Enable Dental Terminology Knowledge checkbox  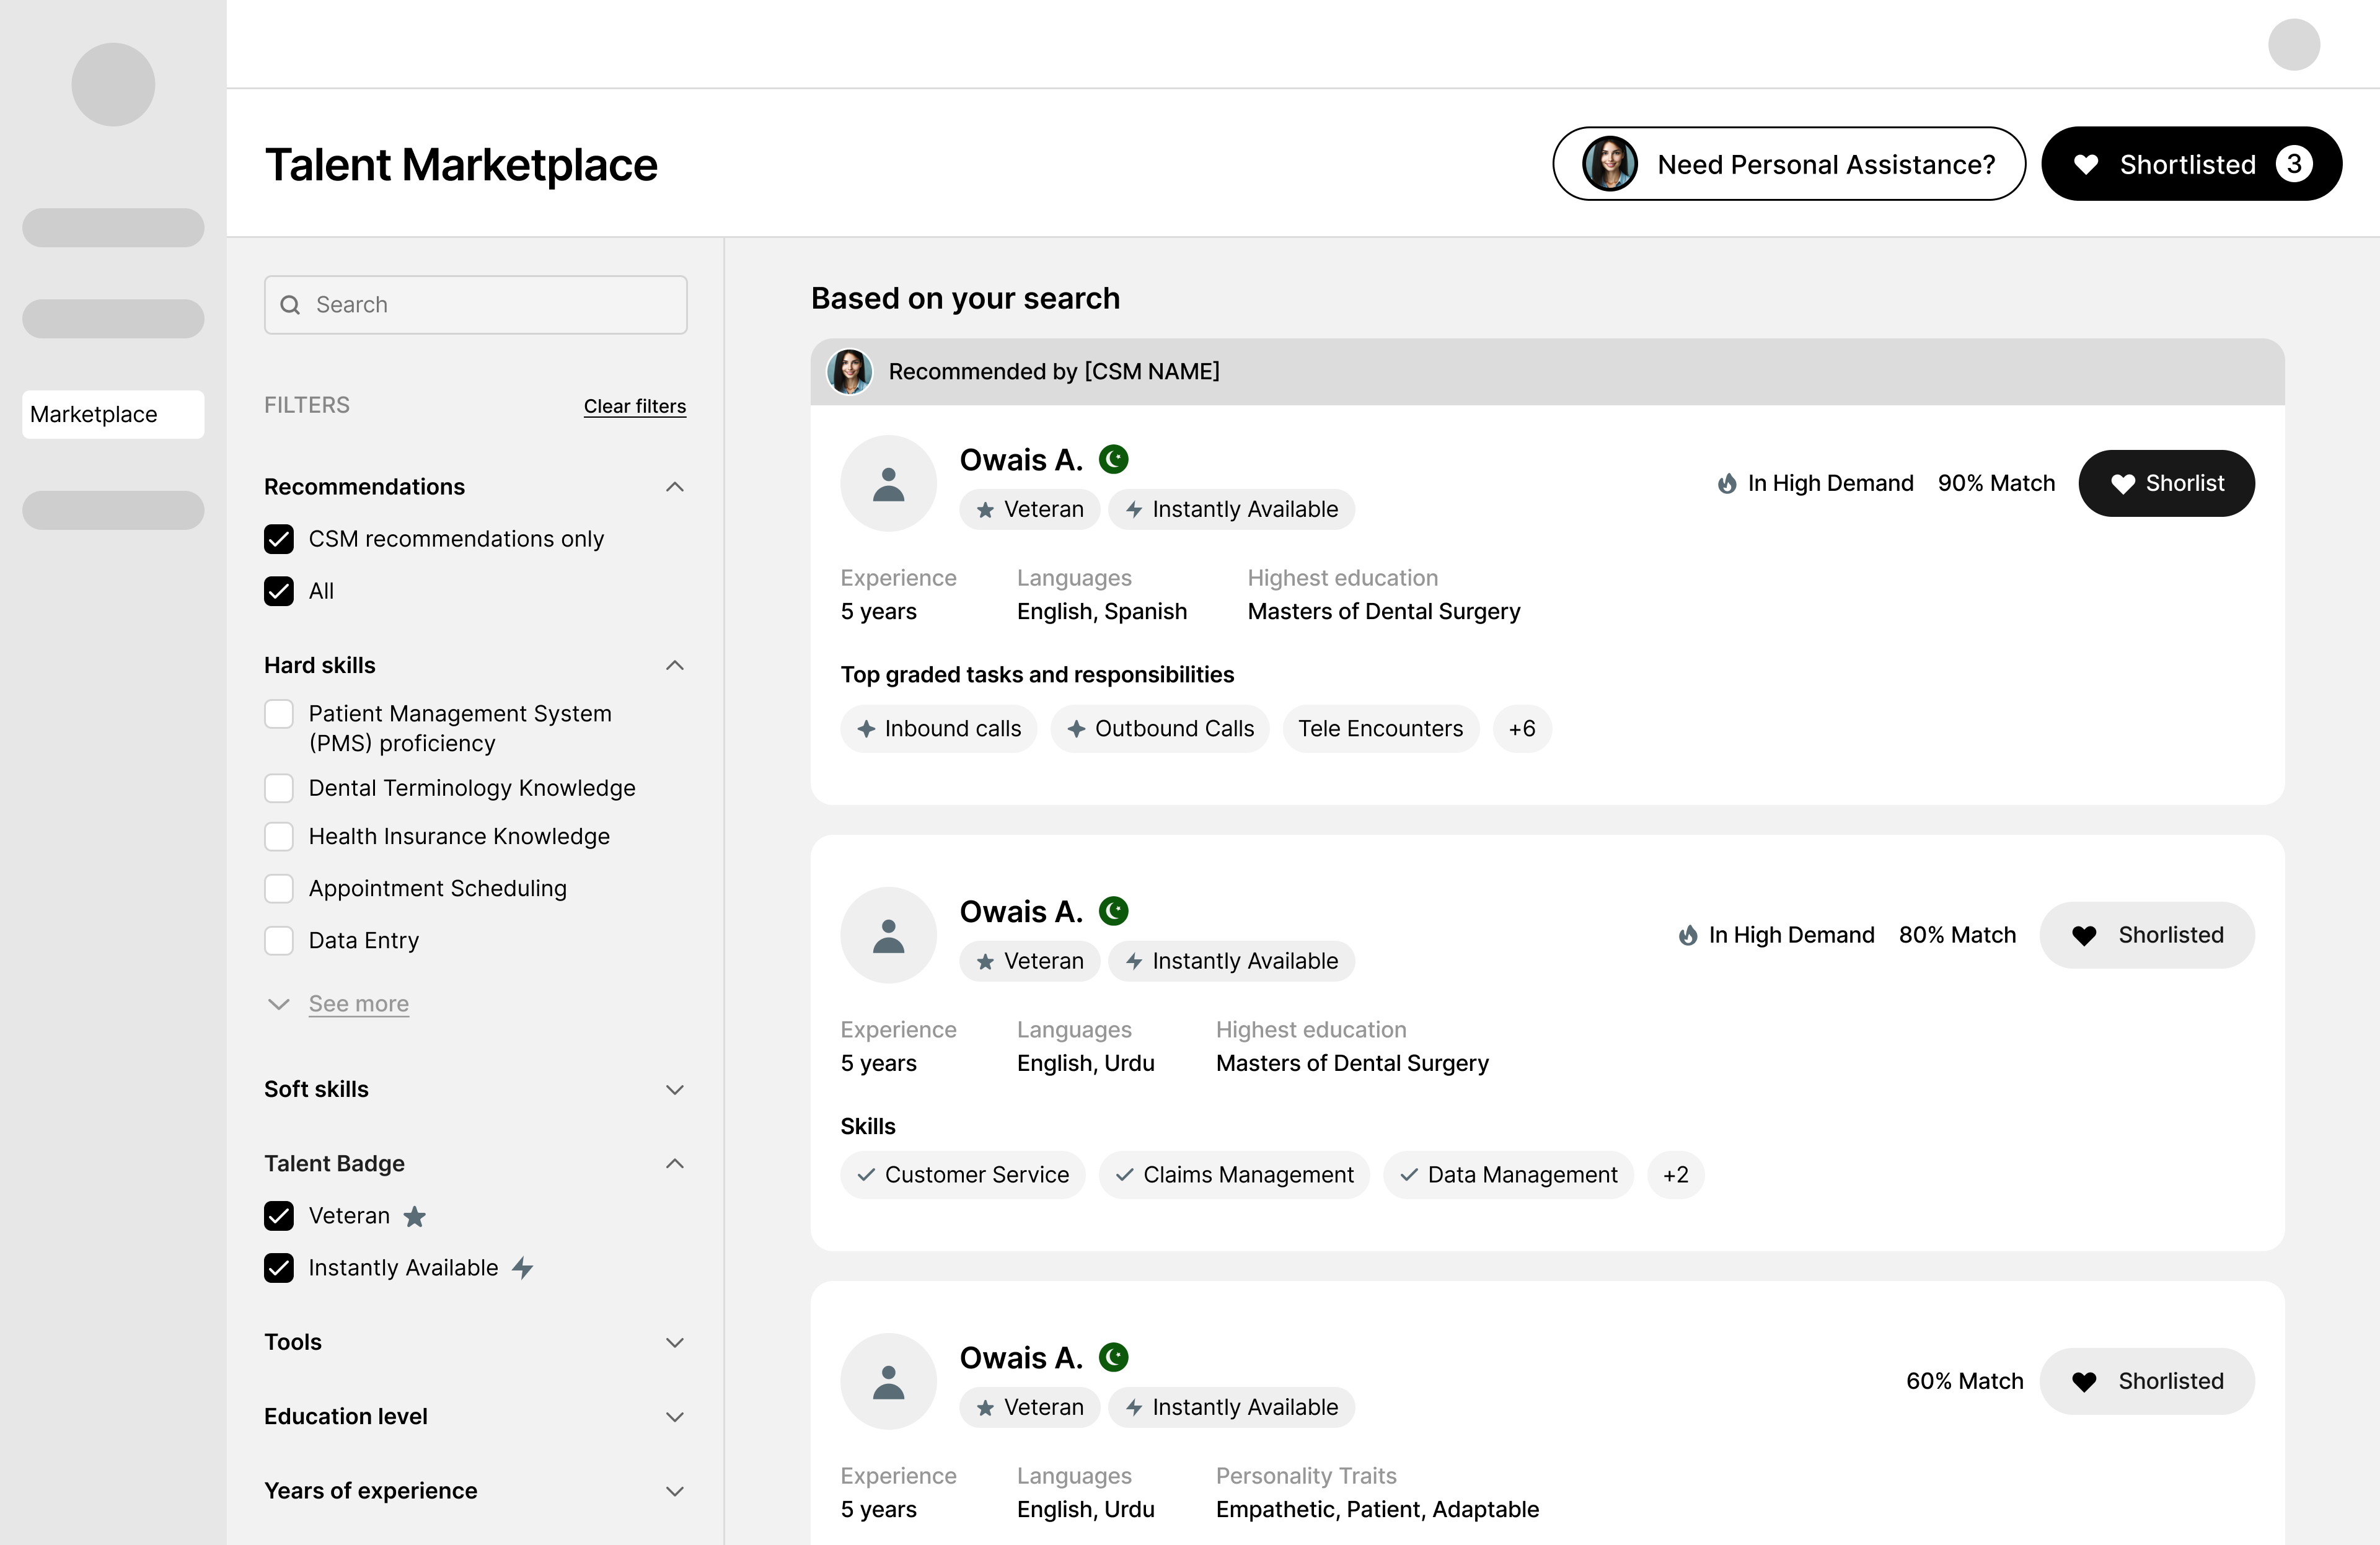coord(279,788)
